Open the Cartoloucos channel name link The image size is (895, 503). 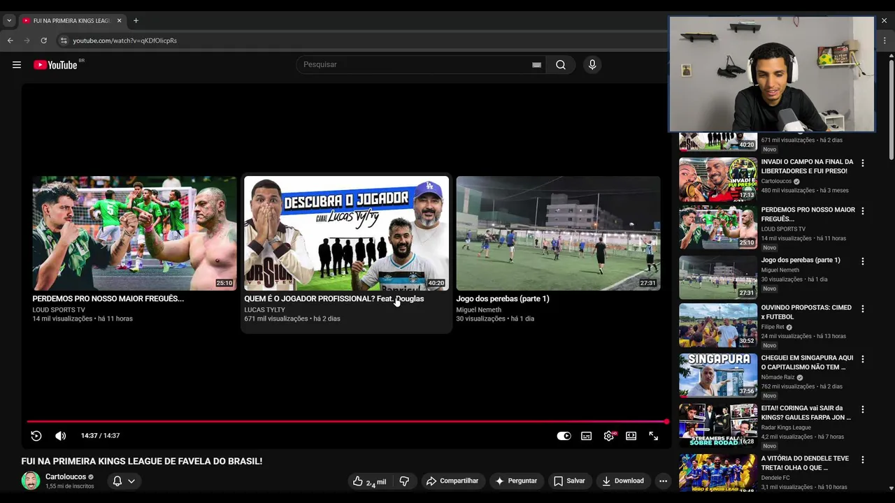(x=66, y=477)
